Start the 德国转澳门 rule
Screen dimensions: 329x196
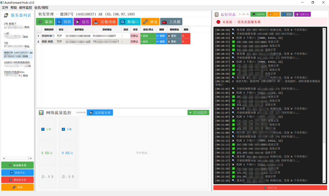click(x=148, y=36)
